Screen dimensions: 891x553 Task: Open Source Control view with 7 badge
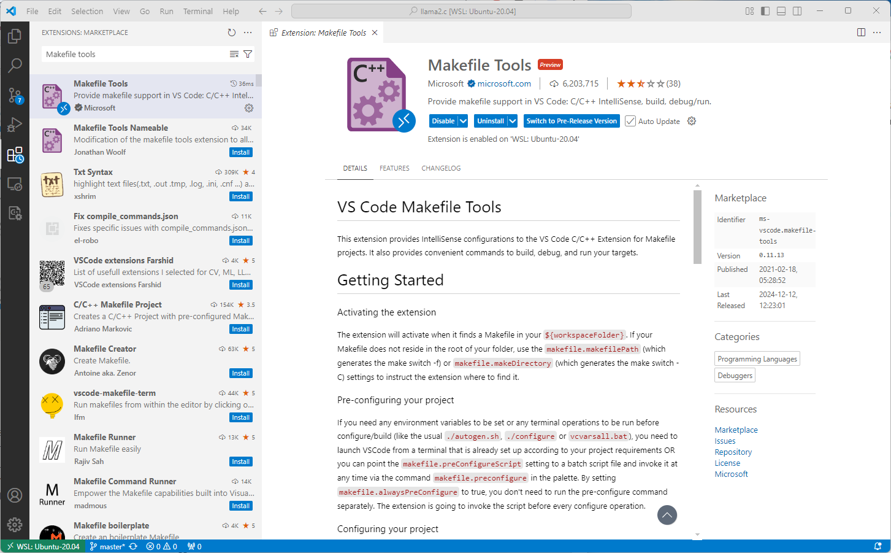click(15, 95)
